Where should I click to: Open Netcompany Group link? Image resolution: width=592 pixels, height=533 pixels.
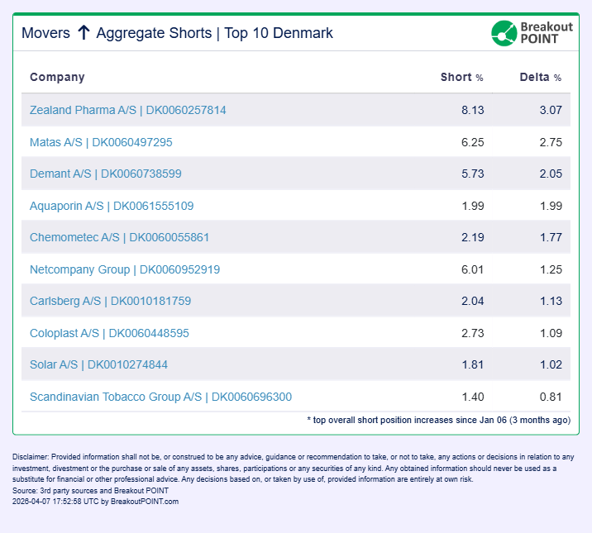tap(125, 269)
